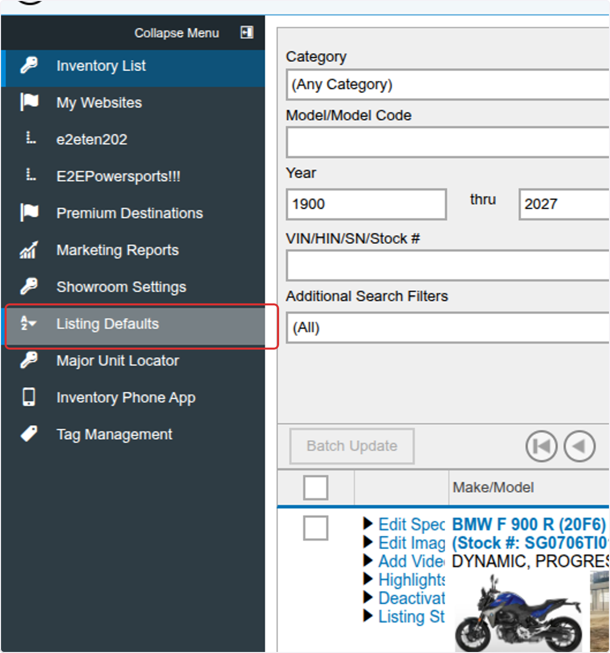Viewport: 610px width, 653px height.
Task: Go to previous page arrow icon
Action: click(x=579, y=446)
